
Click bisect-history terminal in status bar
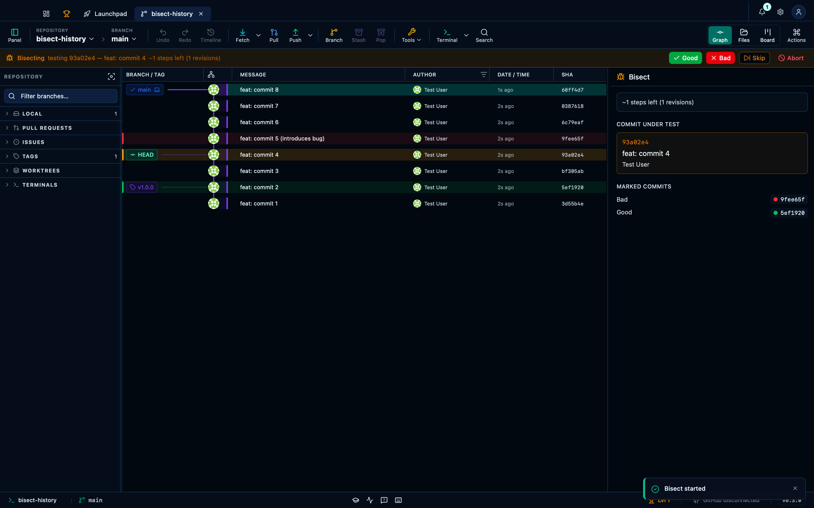tap(32, 500)
